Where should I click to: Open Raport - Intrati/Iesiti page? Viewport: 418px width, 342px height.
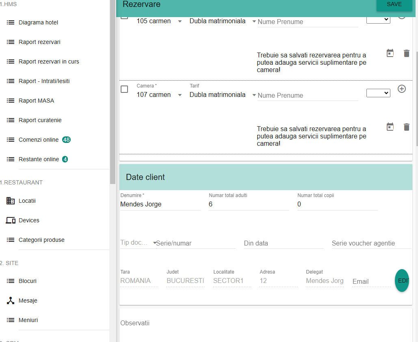pyautogui.click(x=44, y=81)
